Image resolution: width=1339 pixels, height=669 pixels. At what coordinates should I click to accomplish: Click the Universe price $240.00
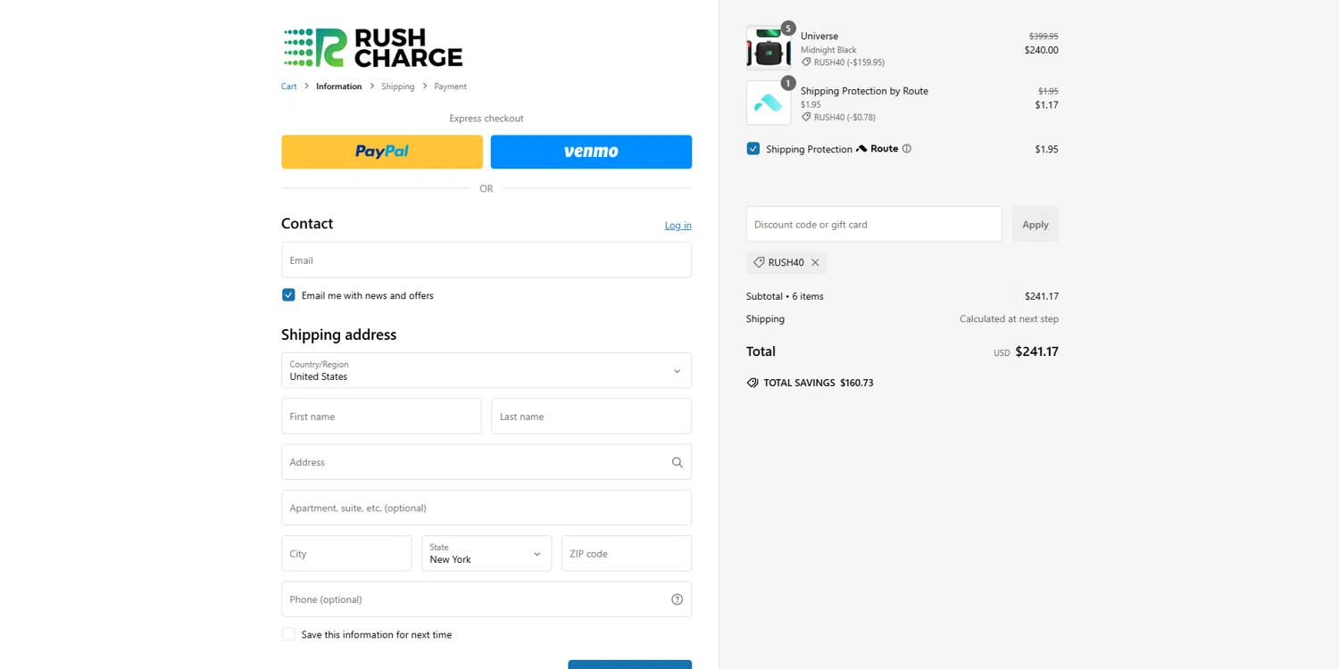point(1042,50)
